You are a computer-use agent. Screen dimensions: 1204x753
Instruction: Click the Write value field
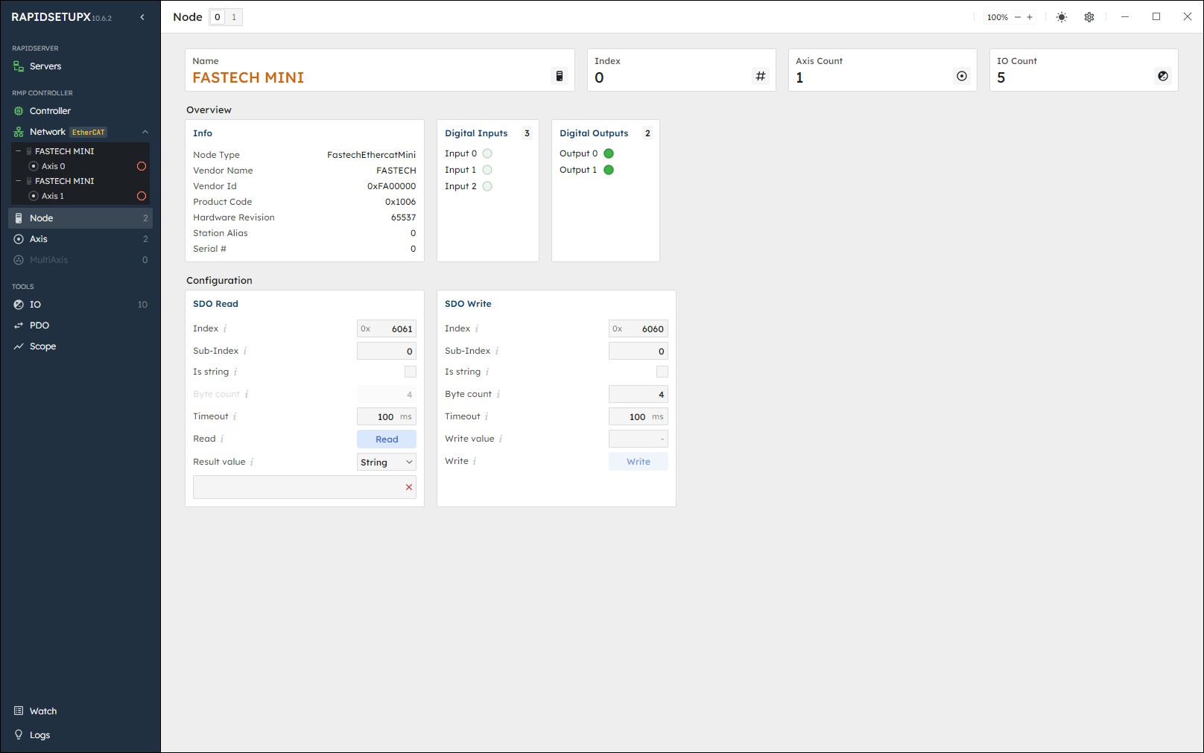click(639, 439)
